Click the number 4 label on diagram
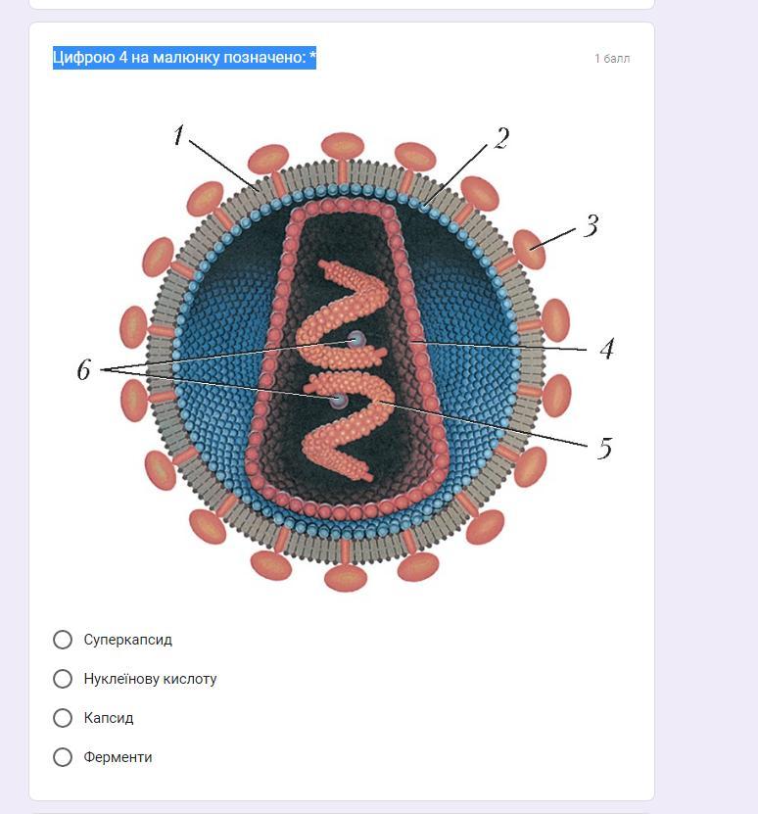 click(x=607, y=349)
